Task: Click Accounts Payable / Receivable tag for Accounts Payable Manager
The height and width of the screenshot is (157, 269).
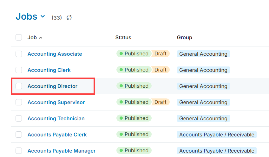Action: click(217, 151)
